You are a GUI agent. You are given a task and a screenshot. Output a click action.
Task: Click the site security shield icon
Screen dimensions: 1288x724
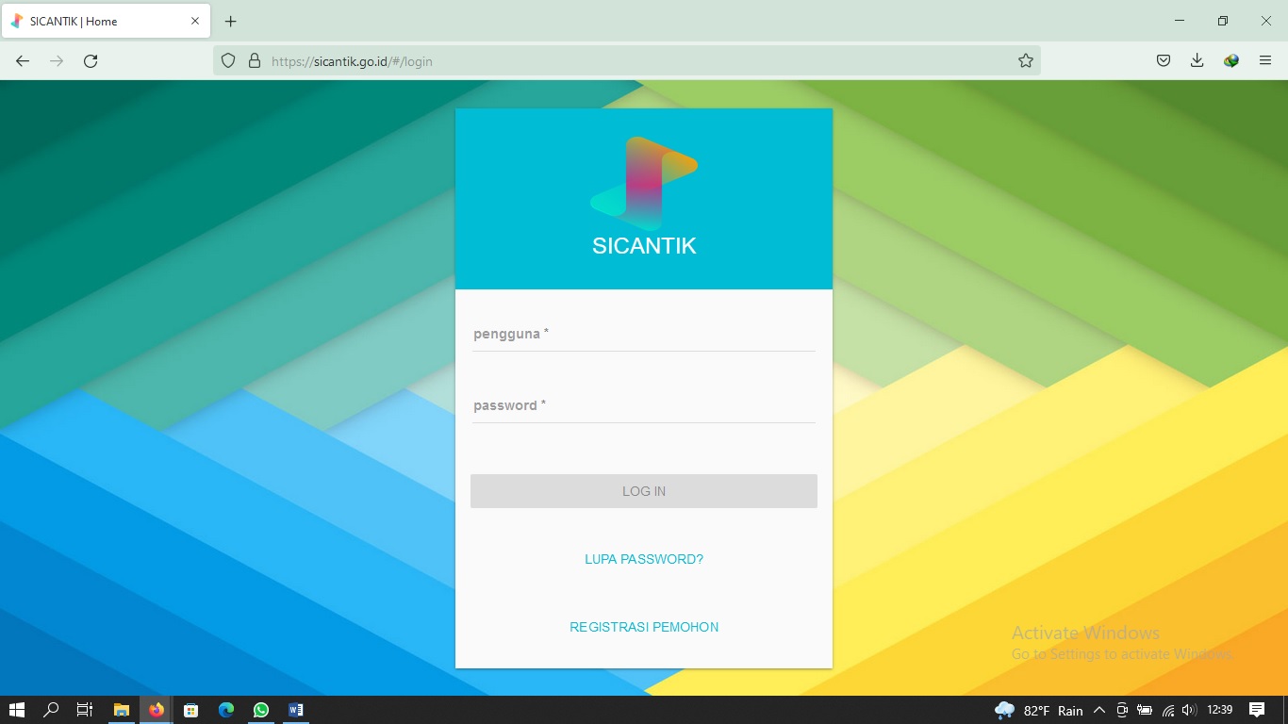pos(227,61)
